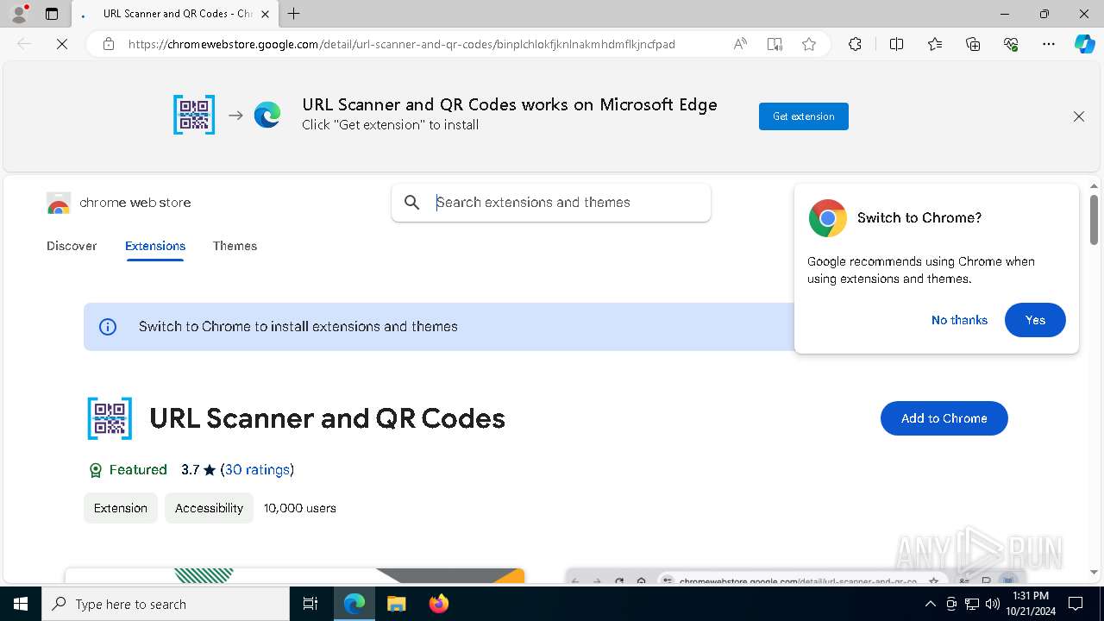The image size is (1104, 621).
Task: Close the URL Scanner and QR Codes tab
Action: point(266,14)
